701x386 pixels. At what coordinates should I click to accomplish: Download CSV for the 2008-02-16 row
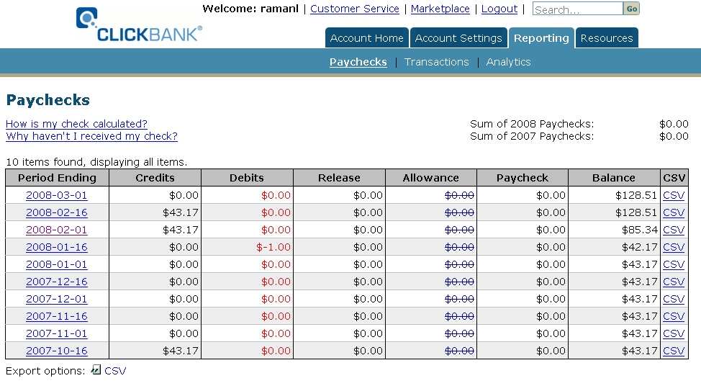(x=674, y=212)
